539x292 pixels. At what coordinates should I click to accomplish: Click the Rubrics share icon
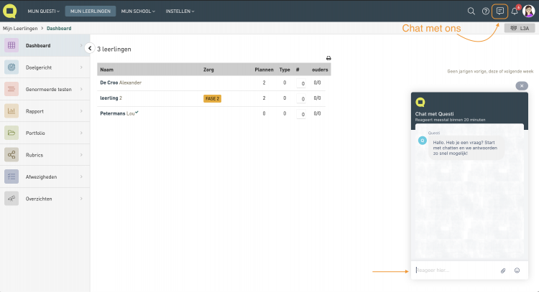[x=11, y=155]
